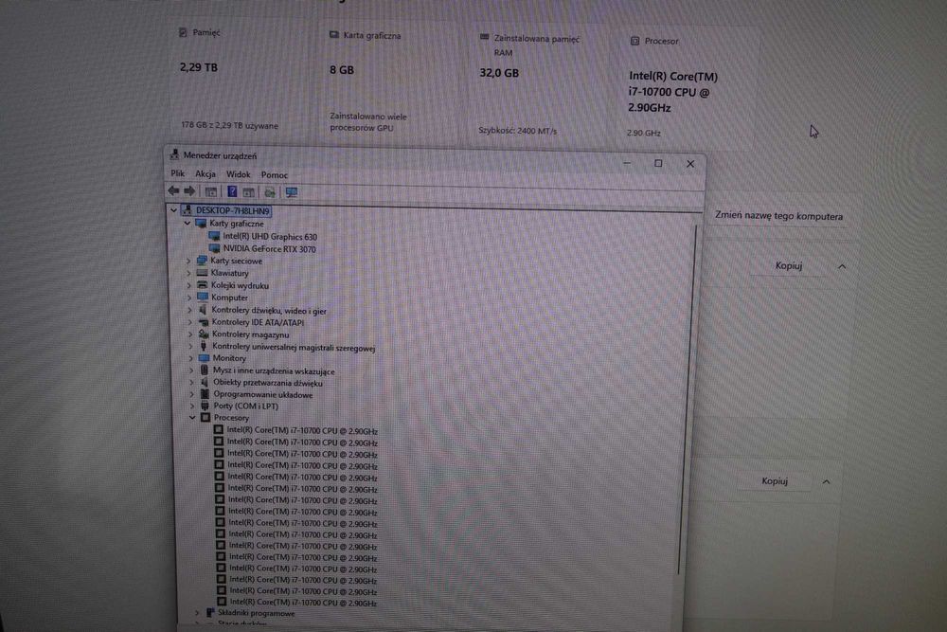The image size is (947, 632).
Task: Click the Procesor card icon in Settings
Action: pyautogui.click(x=634, y=41)
